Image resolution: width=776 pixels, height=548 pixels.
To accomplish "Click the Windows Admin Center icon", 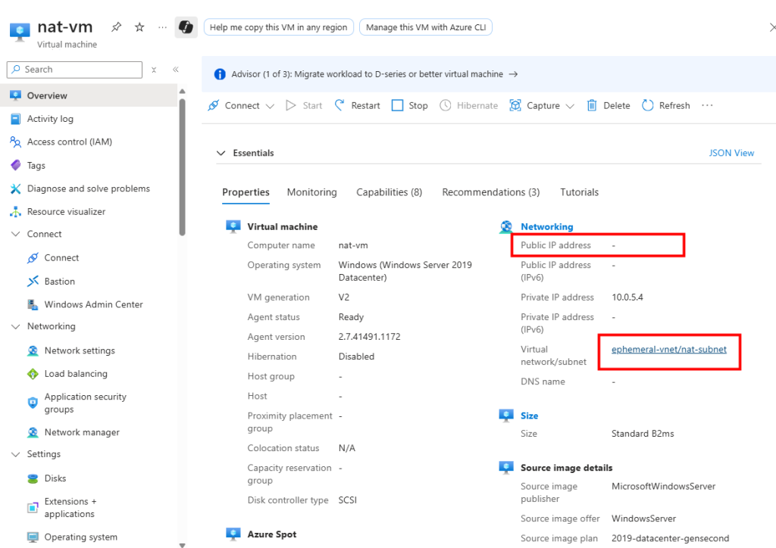I will tap(33, 304).
